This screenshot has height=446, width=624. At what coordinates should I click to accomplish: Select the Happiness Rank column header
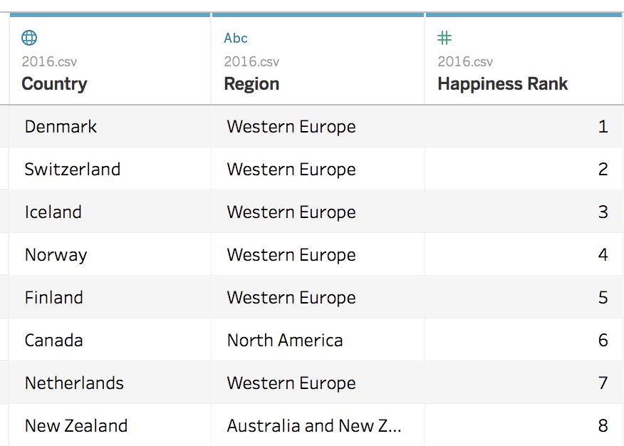tap(502, 84)
